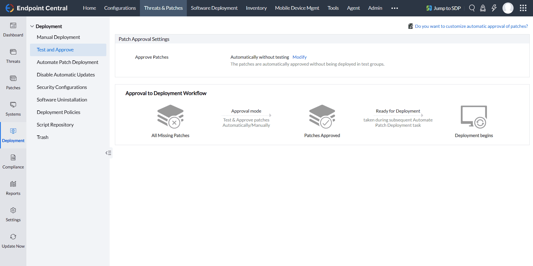Open the Settings gear in sidebar
Viewport: 533px width, 266px height.
click(x=13, y=210)
